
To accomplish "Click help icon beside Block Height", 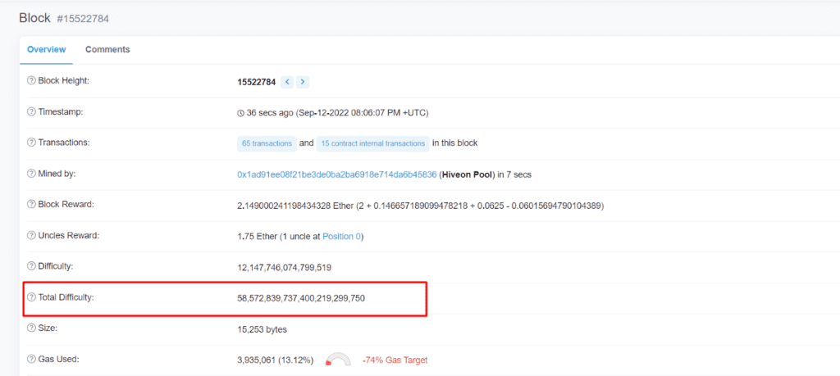I will [31, 81].
